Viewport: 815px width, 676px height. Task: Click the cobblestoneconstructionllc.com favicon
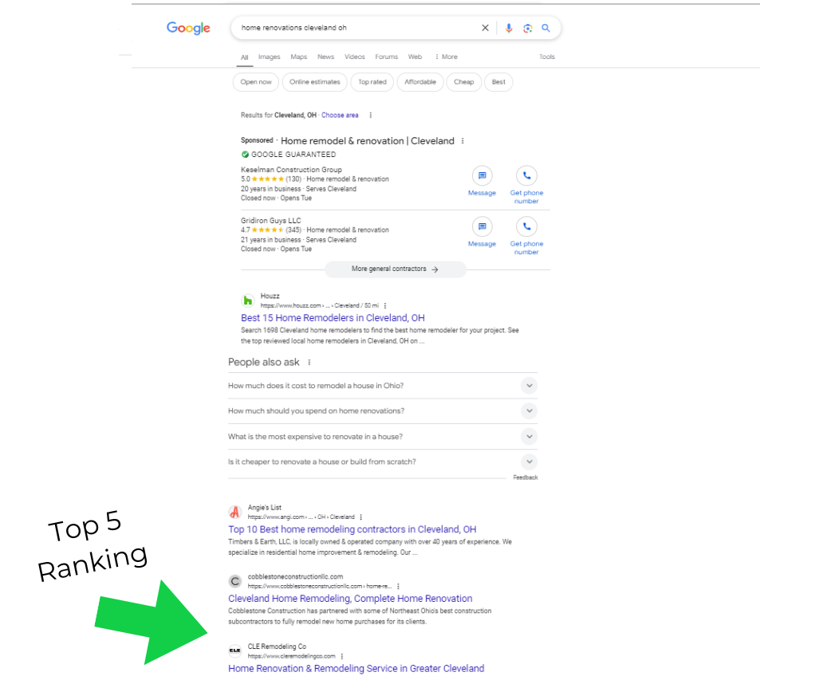point(235,581)
